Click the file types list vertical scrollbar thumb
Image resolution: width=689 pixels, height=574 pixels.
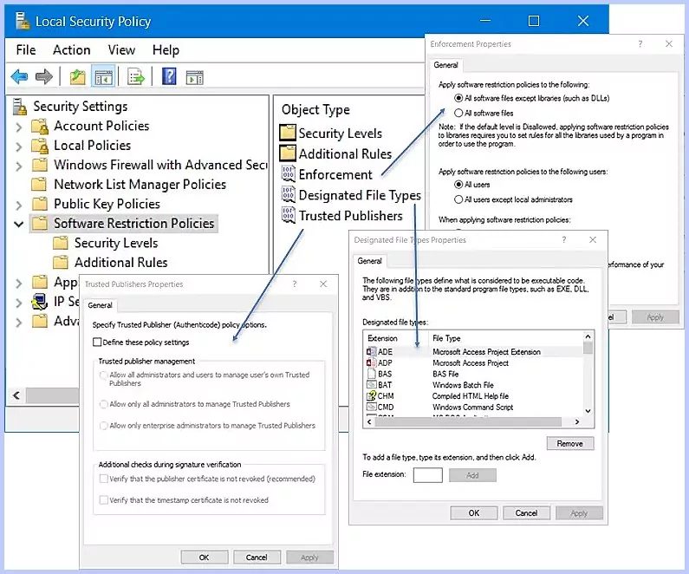coord(588,348)
